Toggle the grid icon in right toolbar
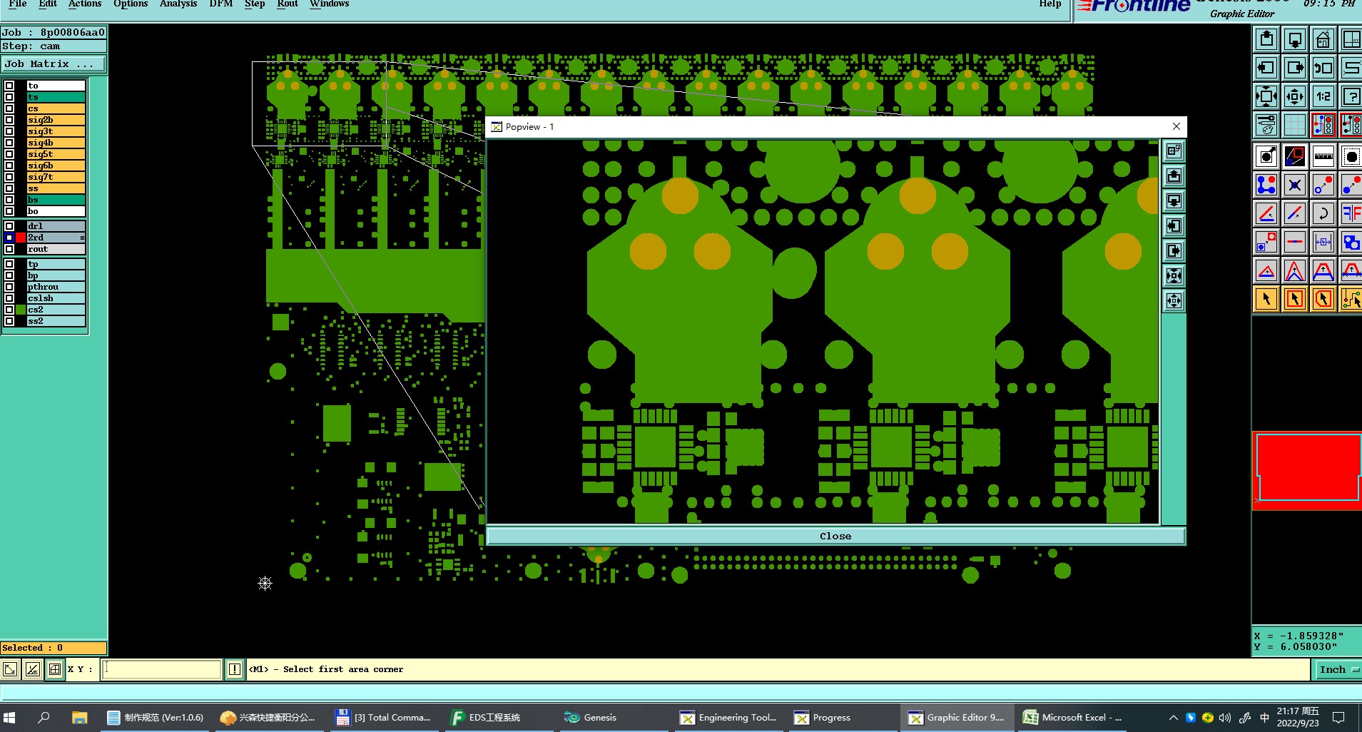1362x732 pixels. pyautogui.click(x=1295, y=125)
